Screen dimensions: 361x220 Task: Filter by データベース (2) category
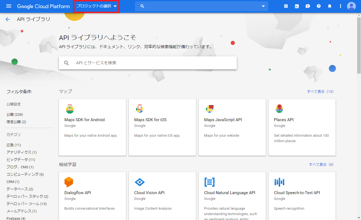pyautogui.click(x=20, y=189)
